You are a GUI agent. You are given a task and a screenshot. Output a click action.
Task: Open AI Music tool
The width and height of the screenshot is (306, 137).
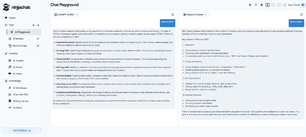(17, 67)
